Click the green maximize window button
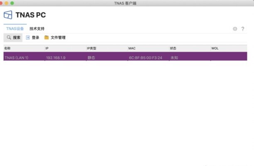 click(12, 3)
